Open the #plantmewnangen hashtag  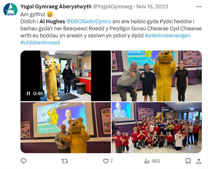point(168,36)
